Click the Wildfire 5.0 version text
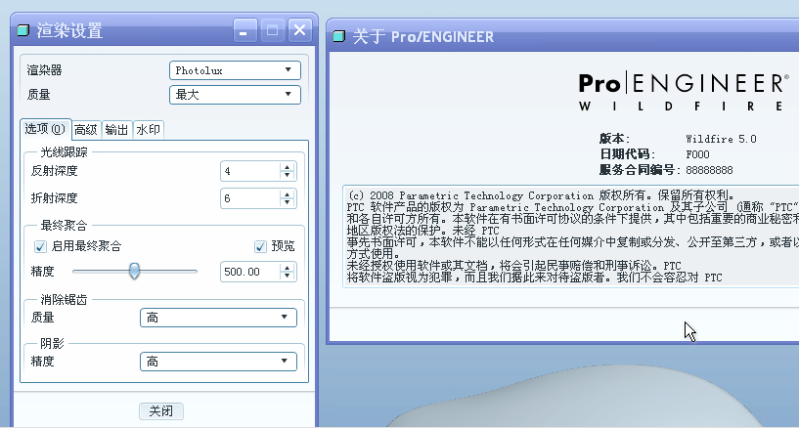Screen dimensions: 799x428 (x=721, y=139)
